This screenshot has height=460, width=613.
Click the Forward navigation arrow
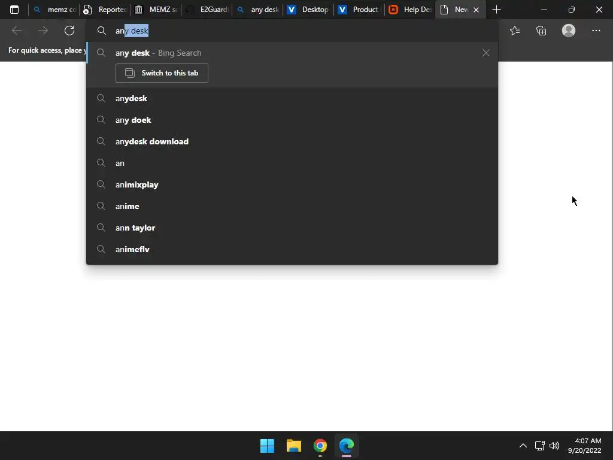point(43,31)
